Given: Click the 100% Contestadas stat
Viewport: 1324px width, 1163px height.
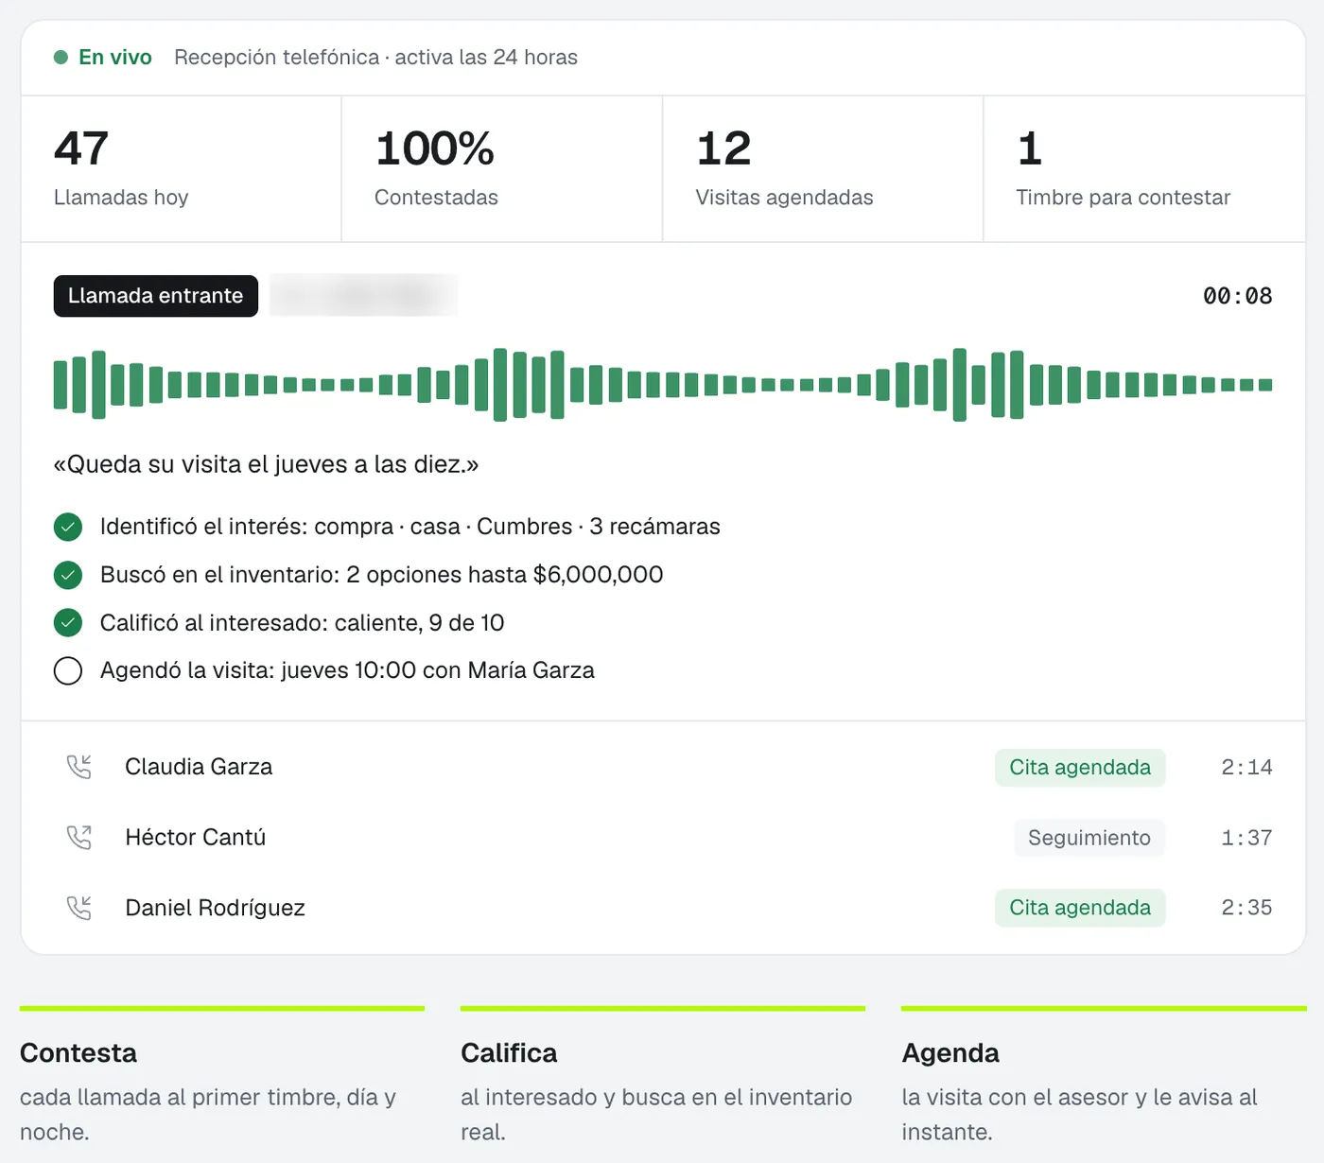Looking at the screenshot, I should coord(502,168).
